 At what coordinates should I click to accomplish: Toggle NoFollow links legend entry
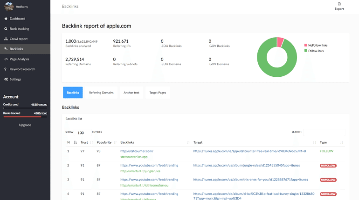317,45
